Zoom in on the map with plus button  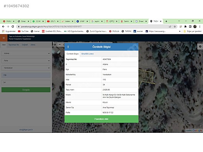(55, 45)
